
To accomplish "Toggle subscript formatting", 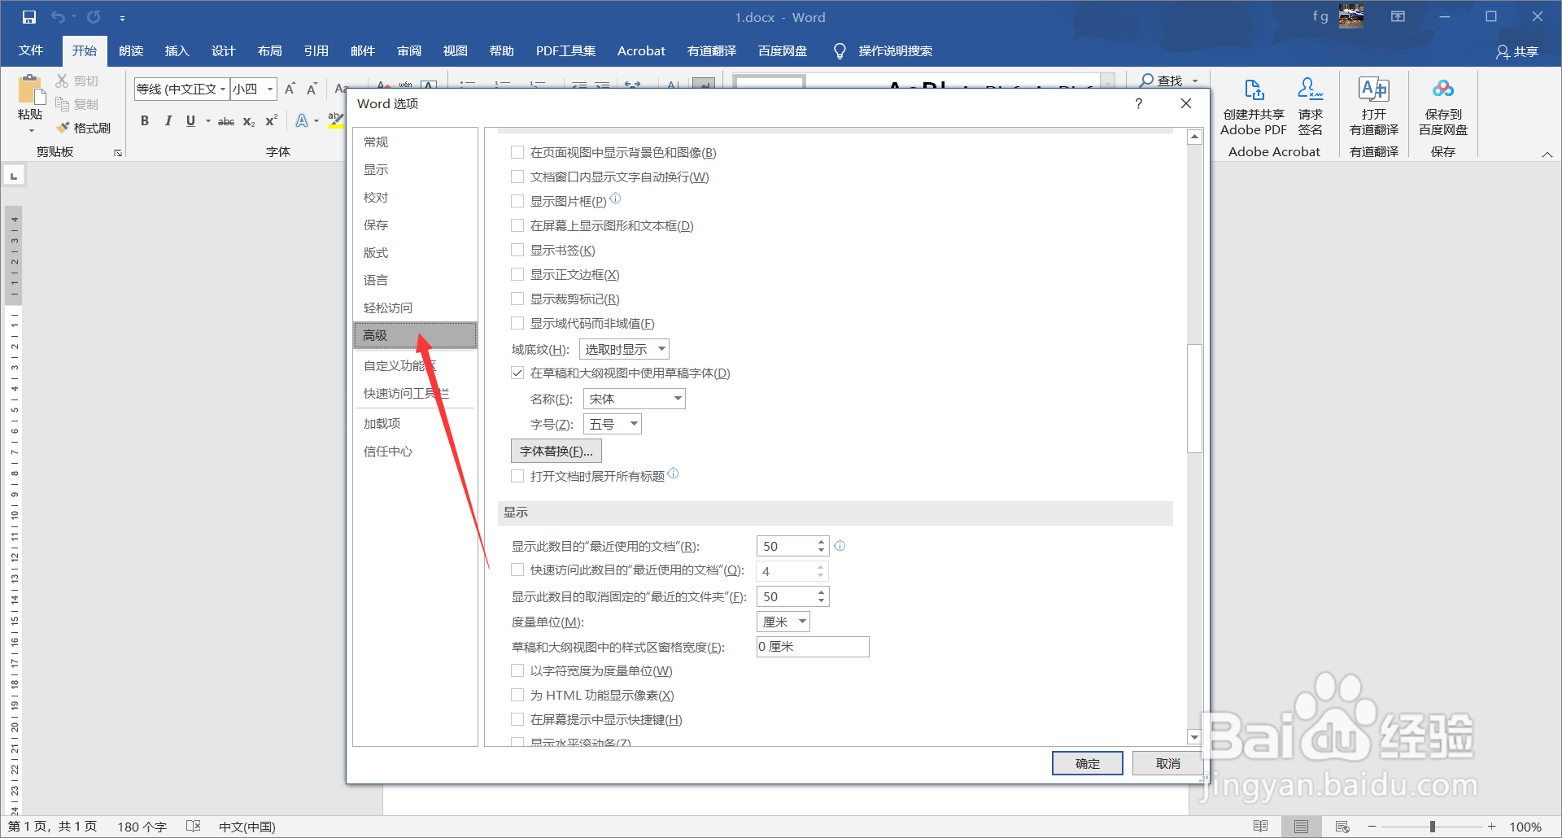I will (x=249, y=121).
